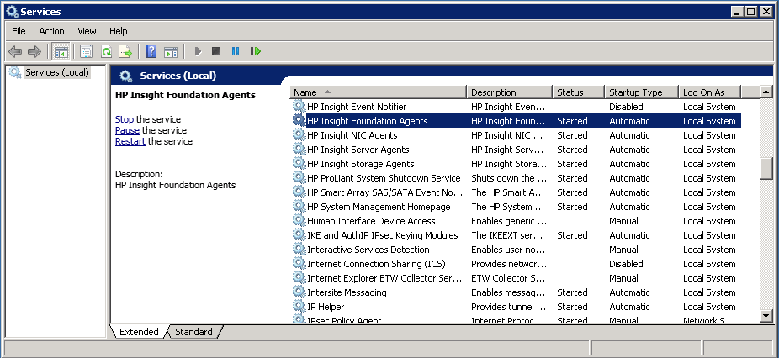This screenshot has width=779, height=358.
Task: Toggle Show/Hide Action Pane icon
Action: coord(171,51)
